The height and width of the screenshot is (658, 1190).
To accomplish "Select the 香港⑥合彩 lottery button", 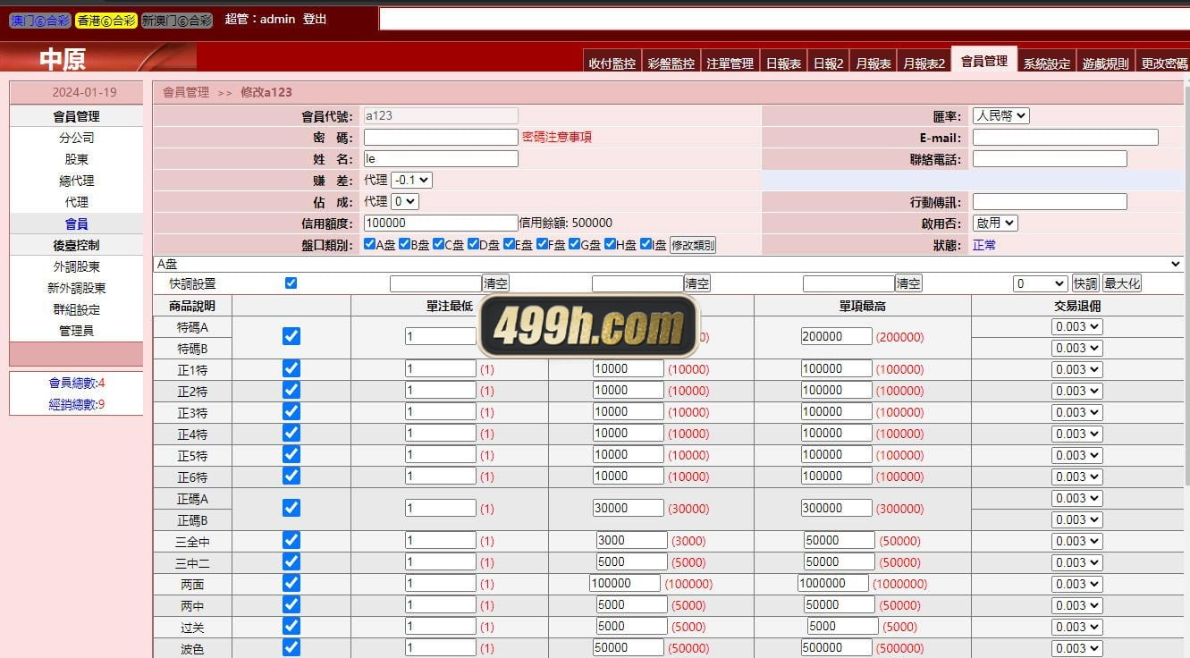I will click(x=106, y=20).
